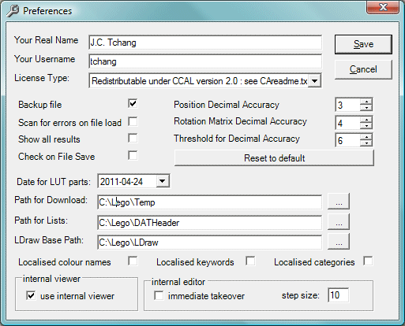405x326 pixels.
Task: Save the preferences
Action: (363, 44)
